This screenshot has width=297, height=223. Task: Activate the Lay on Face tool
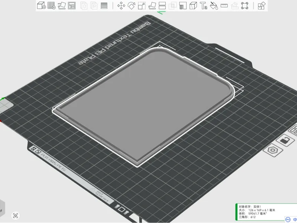(152, 6)
